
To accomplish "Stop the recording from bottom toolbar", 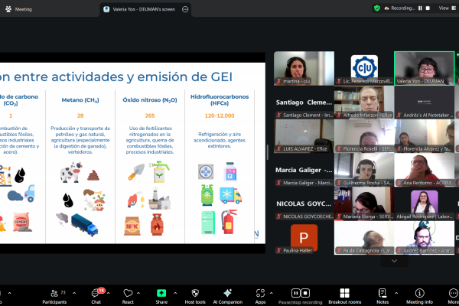I will (305, 293).
